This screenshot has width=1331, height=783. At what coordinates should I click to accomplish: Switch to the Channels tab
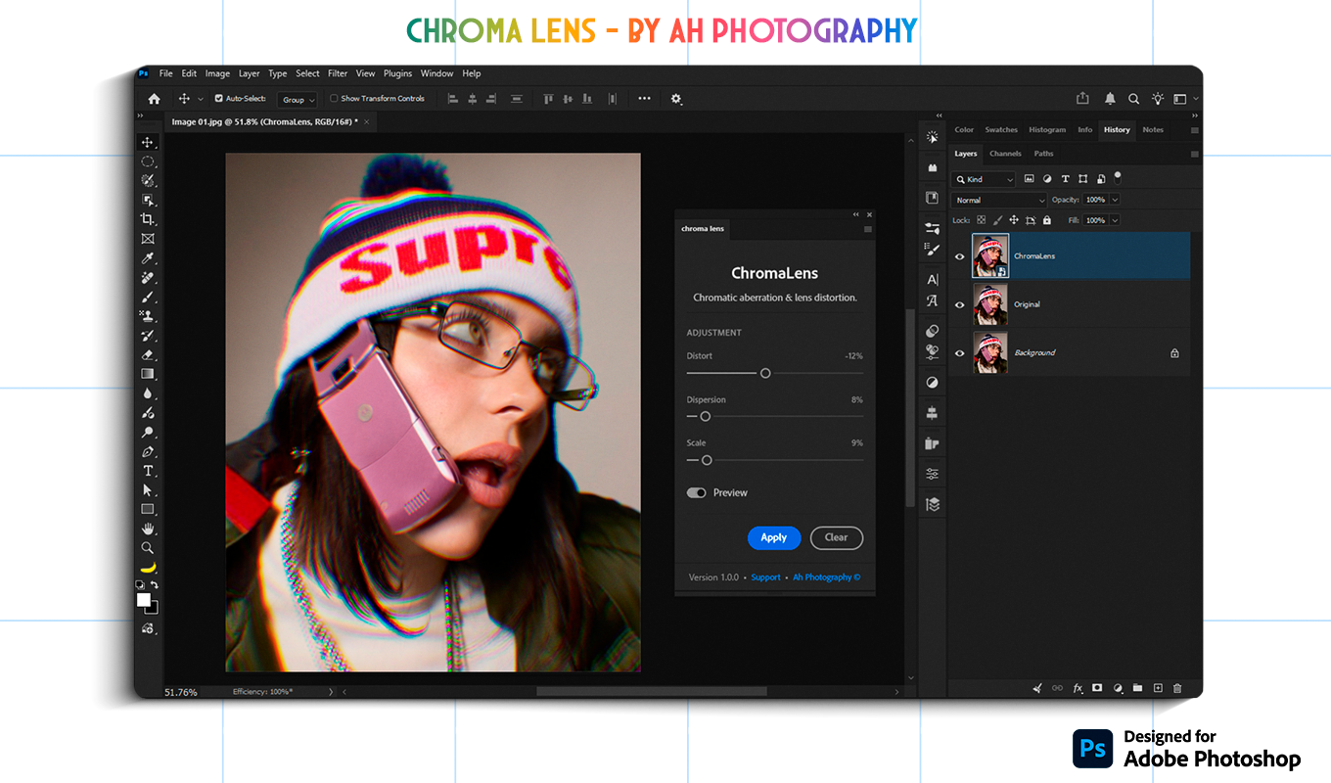pyautogui.click(x=1005, y=154)
